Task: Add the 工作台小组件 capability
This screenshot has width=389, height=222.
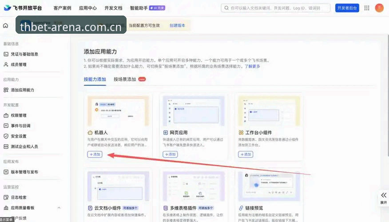Action: click(x=246, y=154)
